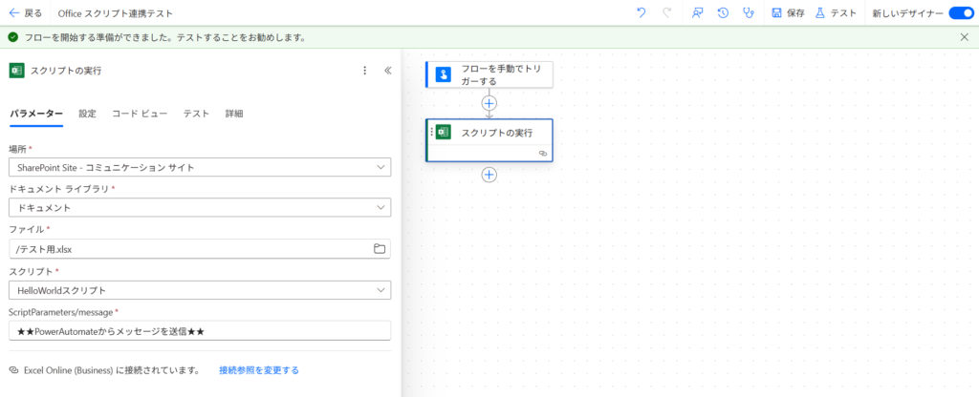Image resolution: width=979 pixels, height=397 pixels.
Task: Collapse the panel with double chevron
Action: pyautogui.click(x=387, y=71)
